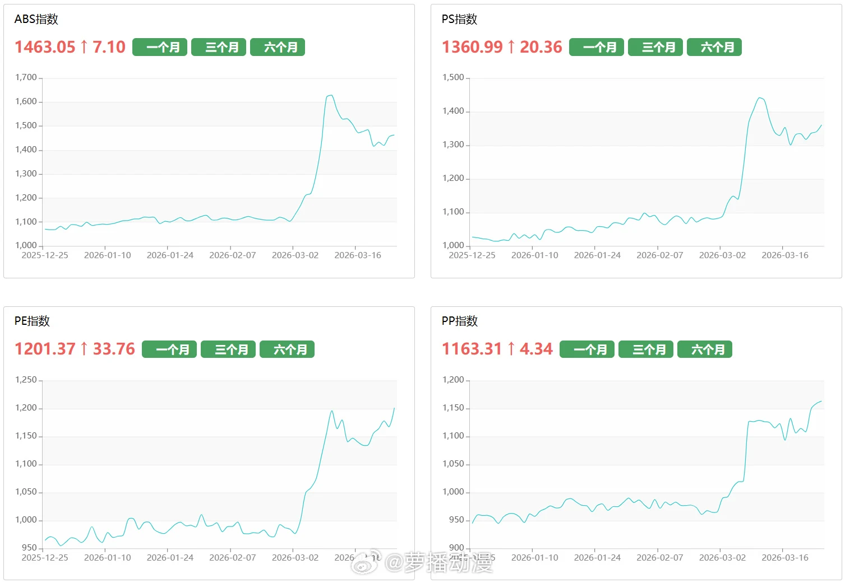Select 一个月 range for PS指数
The height and width of the screenshot is (583, 845).
click(597, 48)
